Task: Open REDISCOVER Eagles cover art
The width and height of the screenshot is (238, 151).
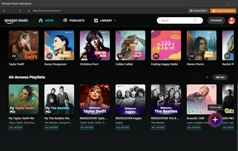Action: pyautogui.click(x=130, y=99)
